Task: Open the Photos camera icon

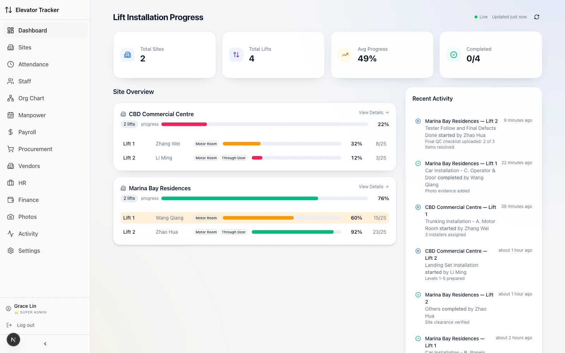Action: [11, 217]
